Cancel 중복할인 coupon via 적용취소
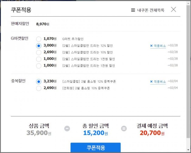Image resolution: width=191 pixels, height=153 pixels. coord(158,82)
